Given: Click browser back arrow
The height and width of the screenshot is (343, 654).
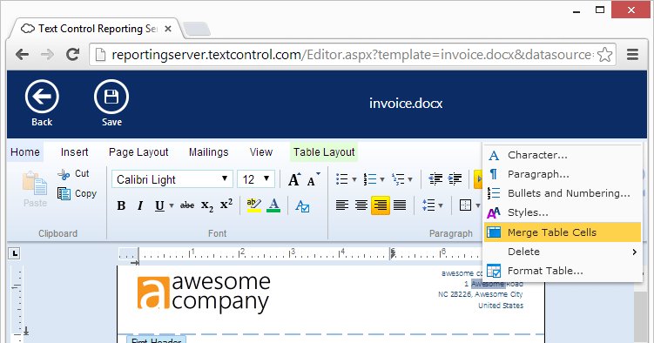Looking at the screenshot, I should 22,55.
